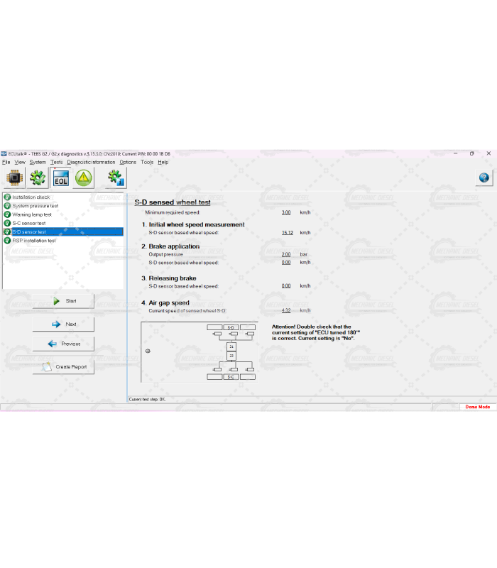Select the EOL test toolbar icon
This screenshot has width=497, height=568.
click(61, 178)
